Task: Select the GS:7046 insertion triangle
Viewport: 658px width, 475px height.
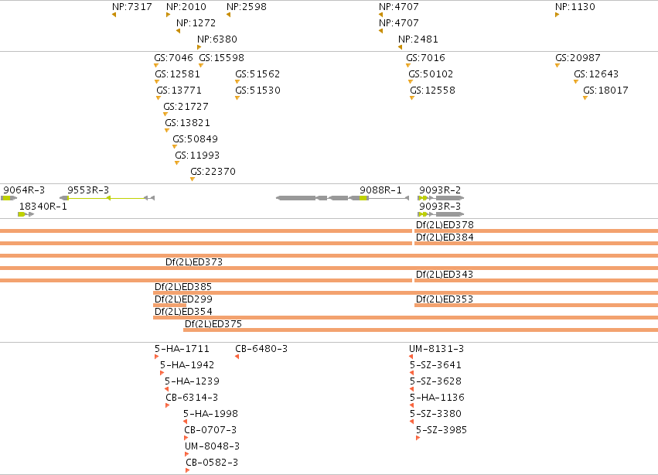Action: pyautogui.click(x=156, y=66)
